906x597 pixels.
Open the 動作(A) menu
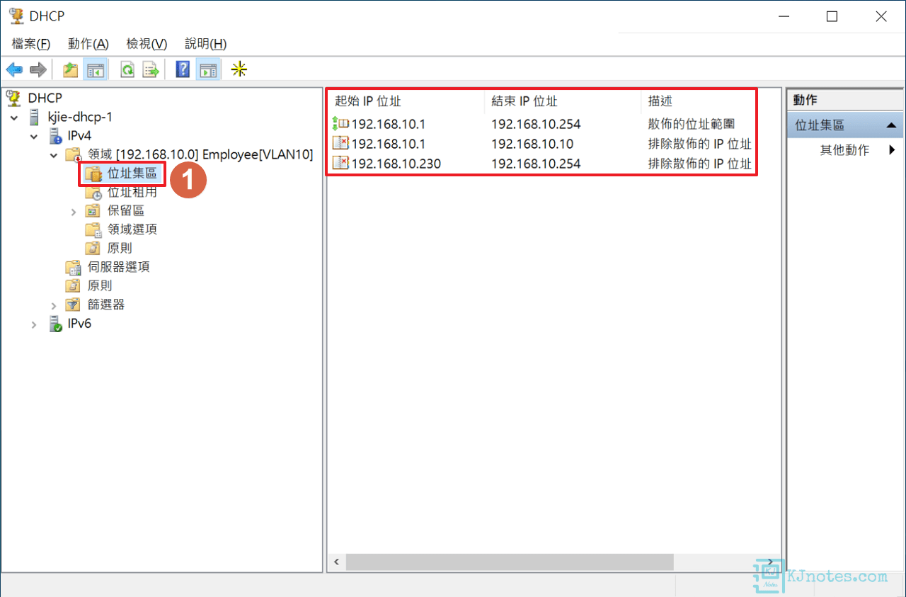click(88, 44)
